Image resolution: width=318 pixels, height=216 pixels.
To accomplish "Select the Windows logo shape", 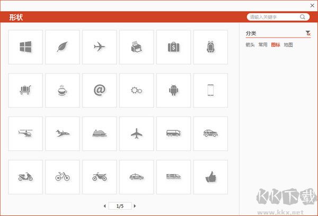I will [x=25, y=47].
